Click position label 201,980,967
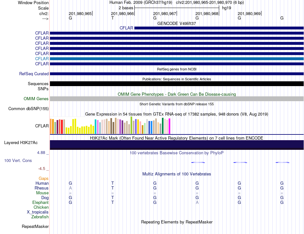The width and height of the screenshot is (304, 234). [x=164, y=13]
